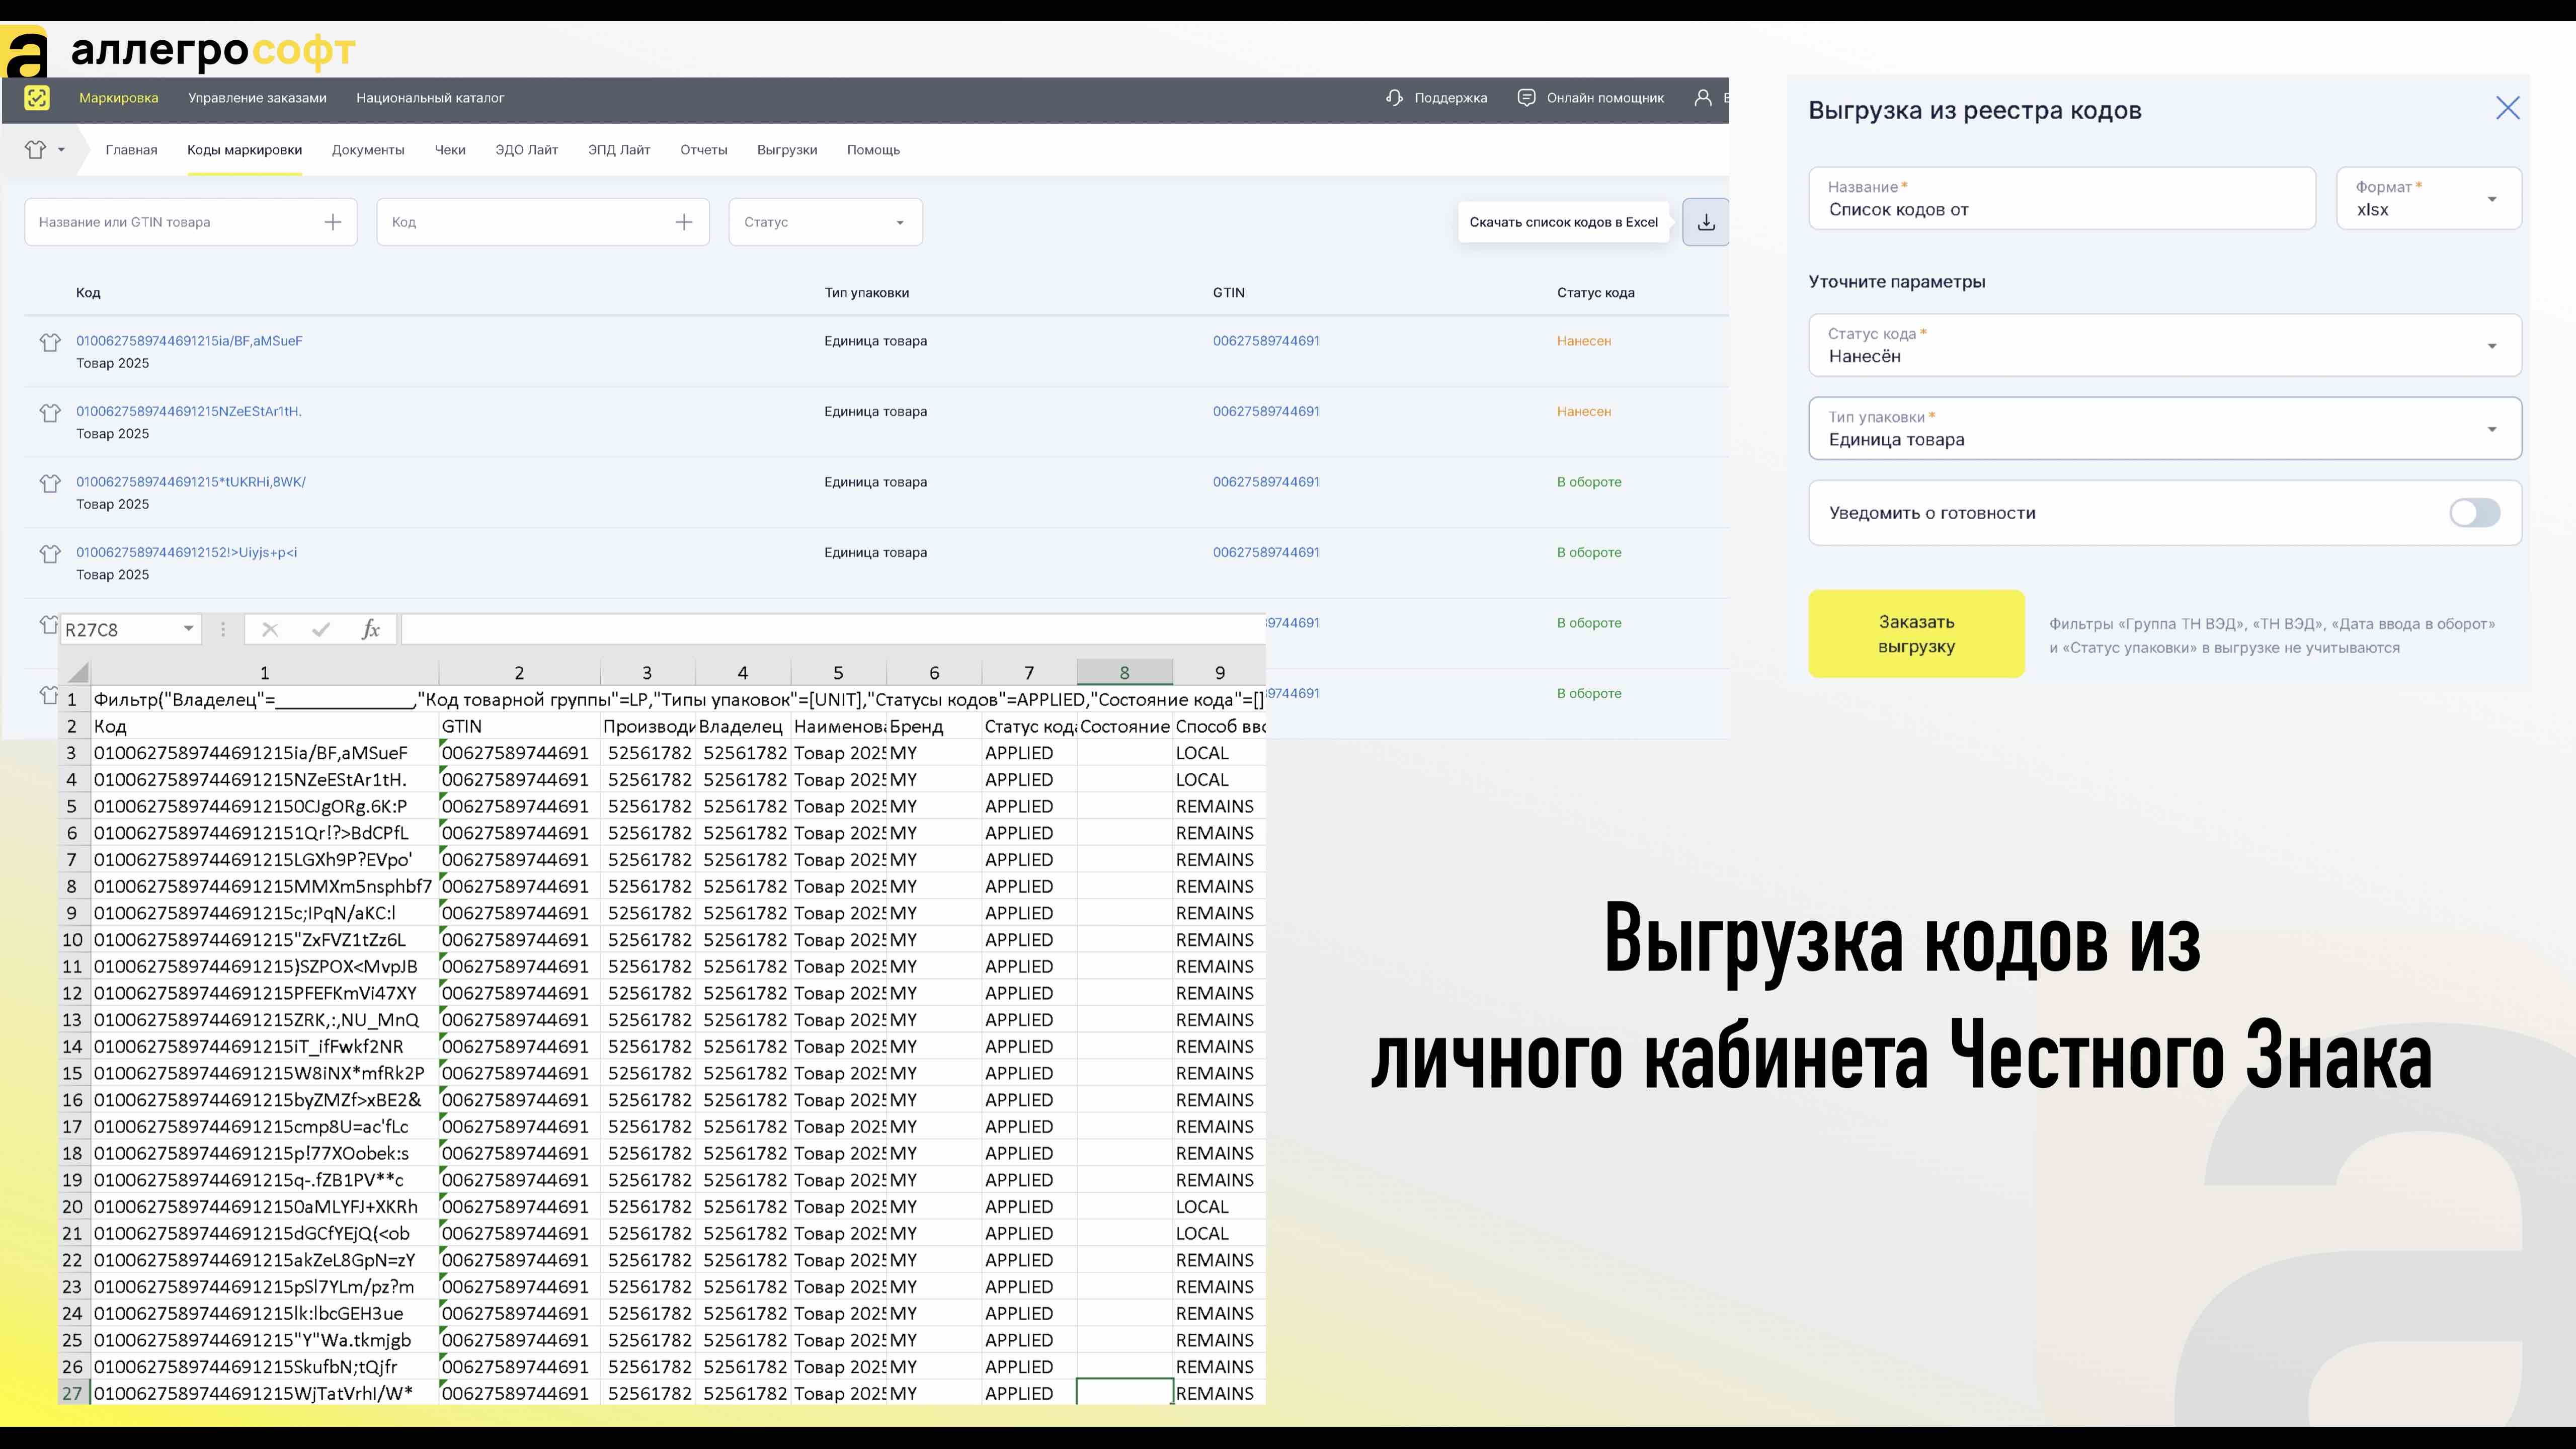
Task: Open the Статус filter dropdown
Action: coord(825,222)
